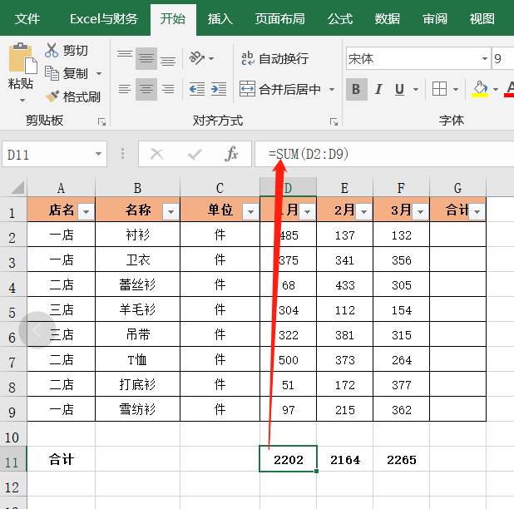Screen dimensions: 514x509
Task: Cancel the formula bar entry
Action: 156,154
